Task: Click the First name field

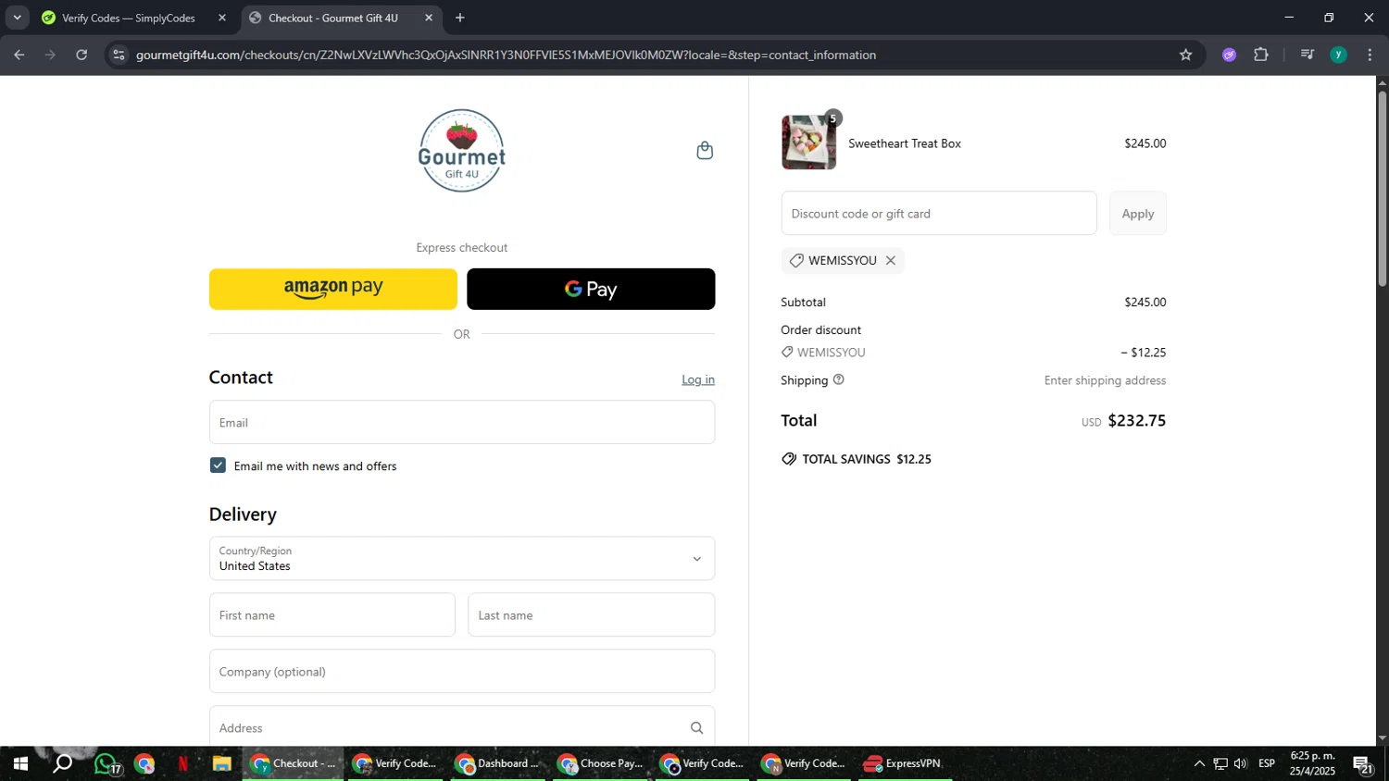Action: coord(332,615)
